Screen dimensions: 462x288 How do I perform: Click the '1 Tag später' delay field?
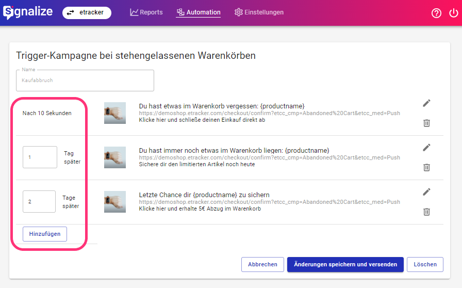click(40, 157)
